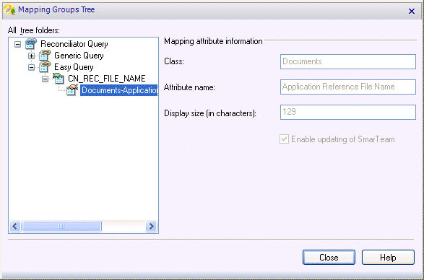Select the Generic Query tree label

coord(79,56)
